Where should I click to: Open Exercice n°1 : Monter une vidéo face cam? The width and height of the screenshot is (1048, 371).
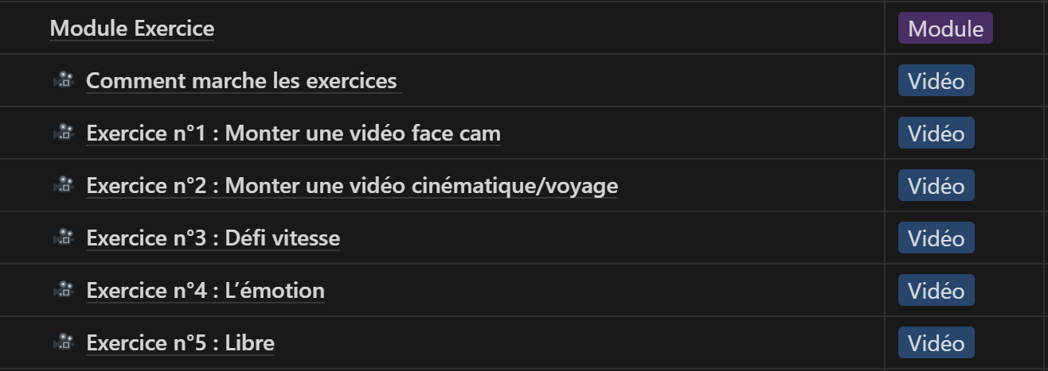pyautogui.click(x=293, y=133)
